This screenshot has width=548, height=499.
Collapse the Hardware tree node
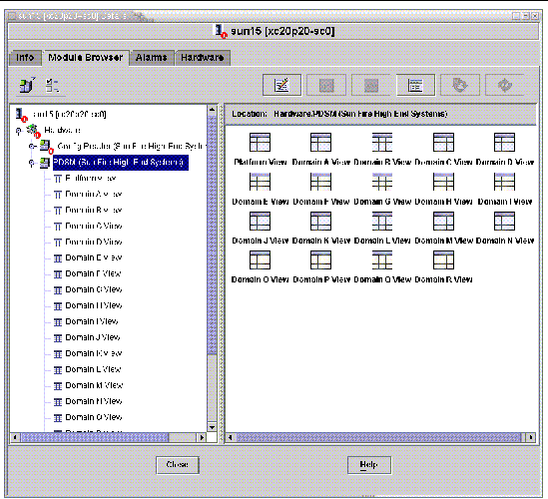[19, 131]
